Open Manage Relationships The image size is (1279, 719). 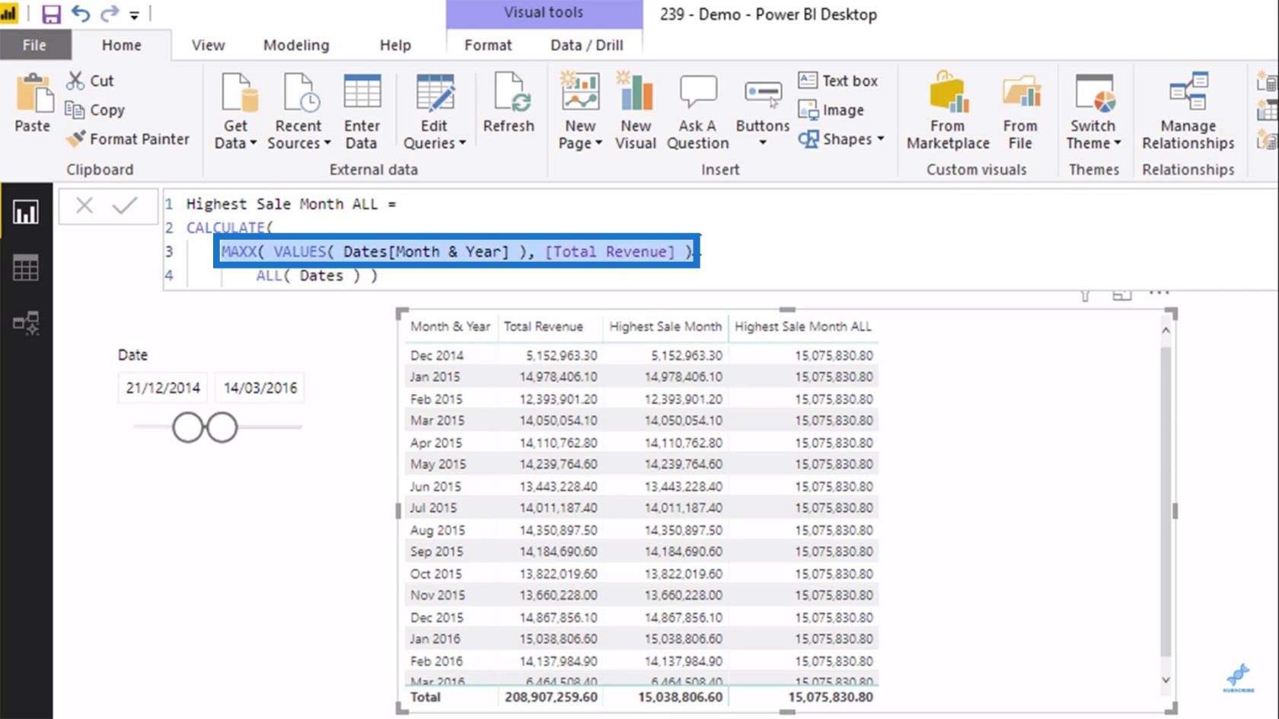click(x=1188, y=111)
